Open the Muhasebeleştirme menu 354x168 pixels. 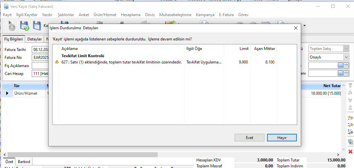(175, 15)
